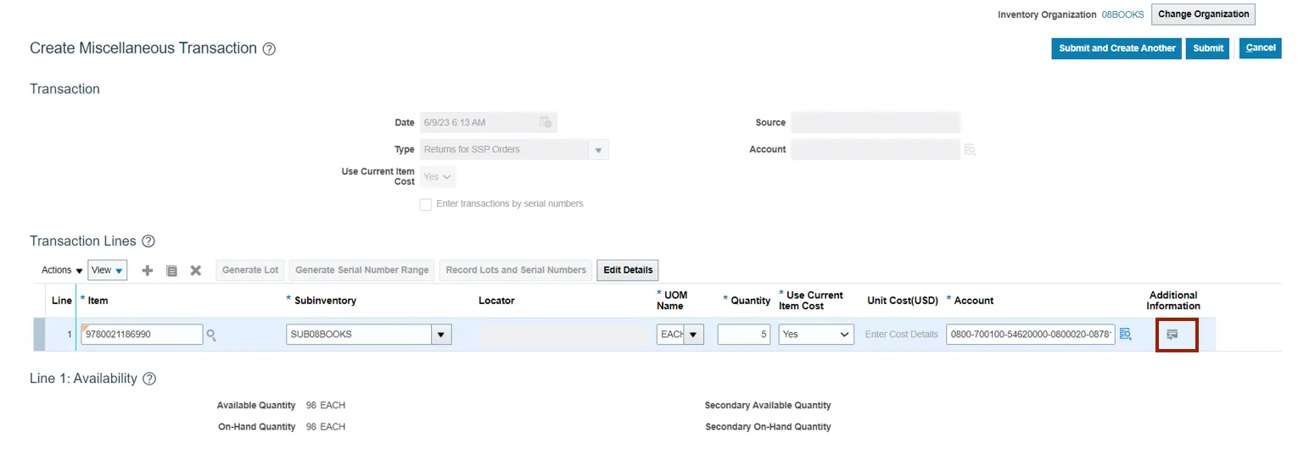
Task: Select line 1 row header
Action: (x=39, y=335)
